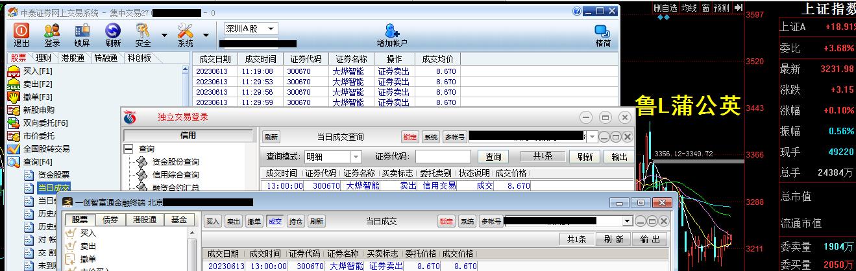Click 卖出 toolbar button in 一创智富通 window

234,221
